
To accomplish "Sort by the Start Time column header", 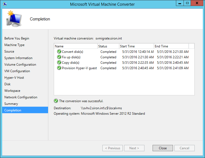I will (x=137, y=46).
